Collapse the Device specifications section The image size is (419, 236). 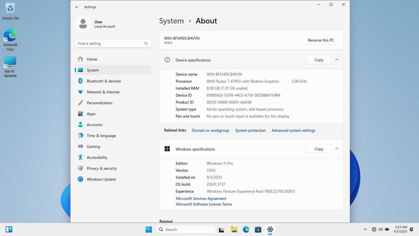coord(337,60)
